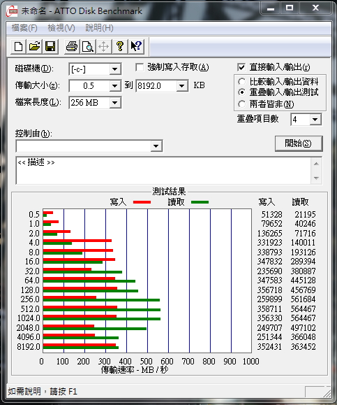Minimize the ATTO Disk Benchmark window
Screen dimensions: 337x405
(x=271, y=9)
